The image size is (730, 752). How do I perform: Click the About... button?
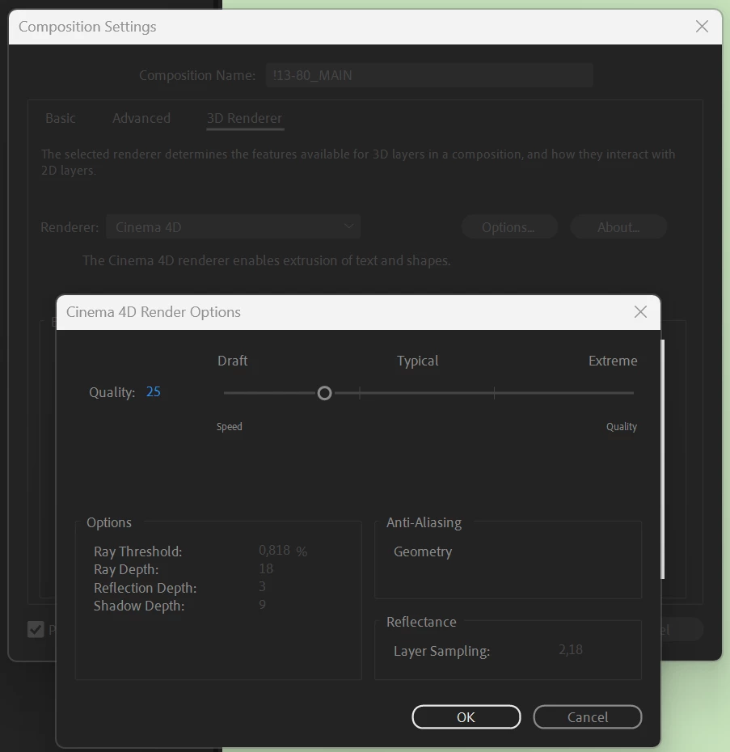click(x=618, y=227)
